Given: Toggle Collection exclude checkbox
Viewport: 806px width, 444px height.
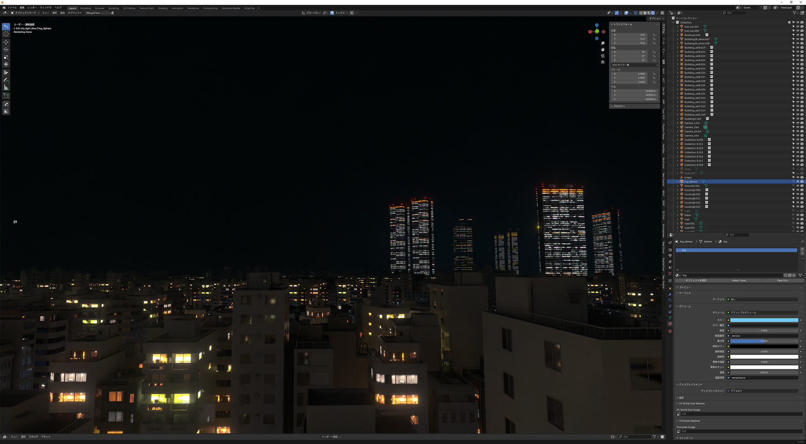Looking at the screenshot, I should [789, 22].
